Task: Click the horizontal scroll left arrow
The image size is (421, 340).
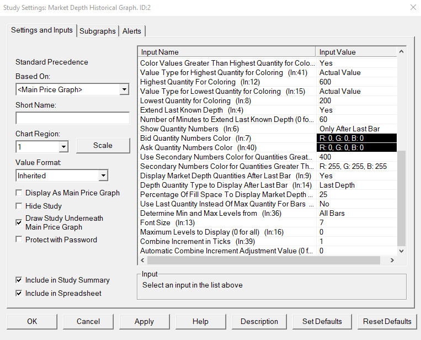Action: point(142,260)
